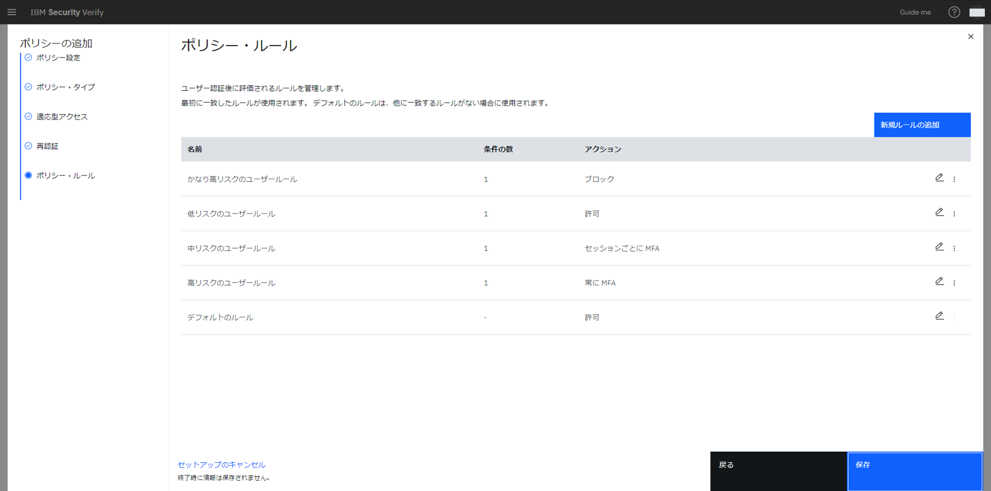This screenshot has width=991, height=491.
Task: Click the ブロック action cell
Action: click(x=599, y=179)
